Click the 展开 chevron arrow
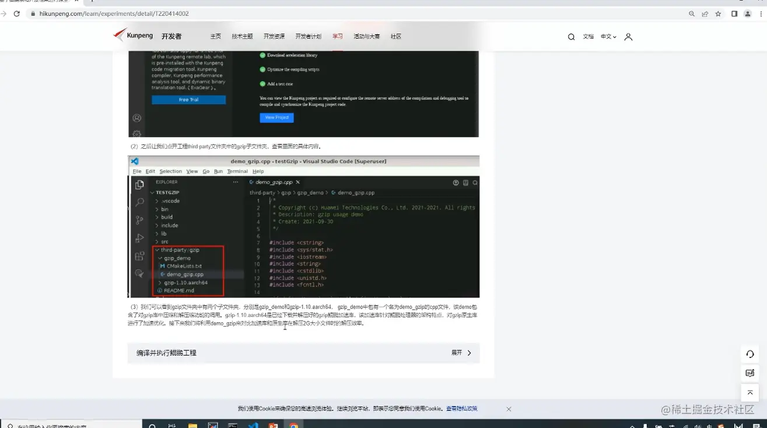The image size is (767, 428). [x=469, y=353]
